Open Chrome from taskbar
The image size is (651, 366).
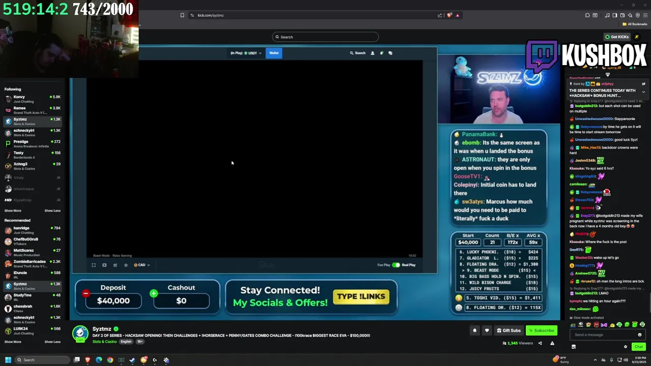(110, 360)
